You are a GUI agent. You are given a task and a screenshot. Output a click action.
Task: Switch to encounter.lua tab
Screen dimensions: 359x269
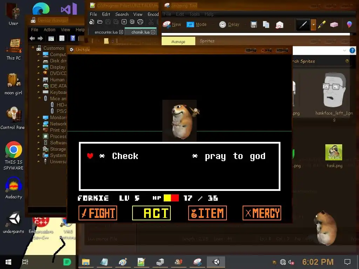point(106,32)
